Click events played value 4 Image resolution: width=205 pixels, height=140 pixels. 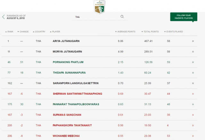pos(168,125)
